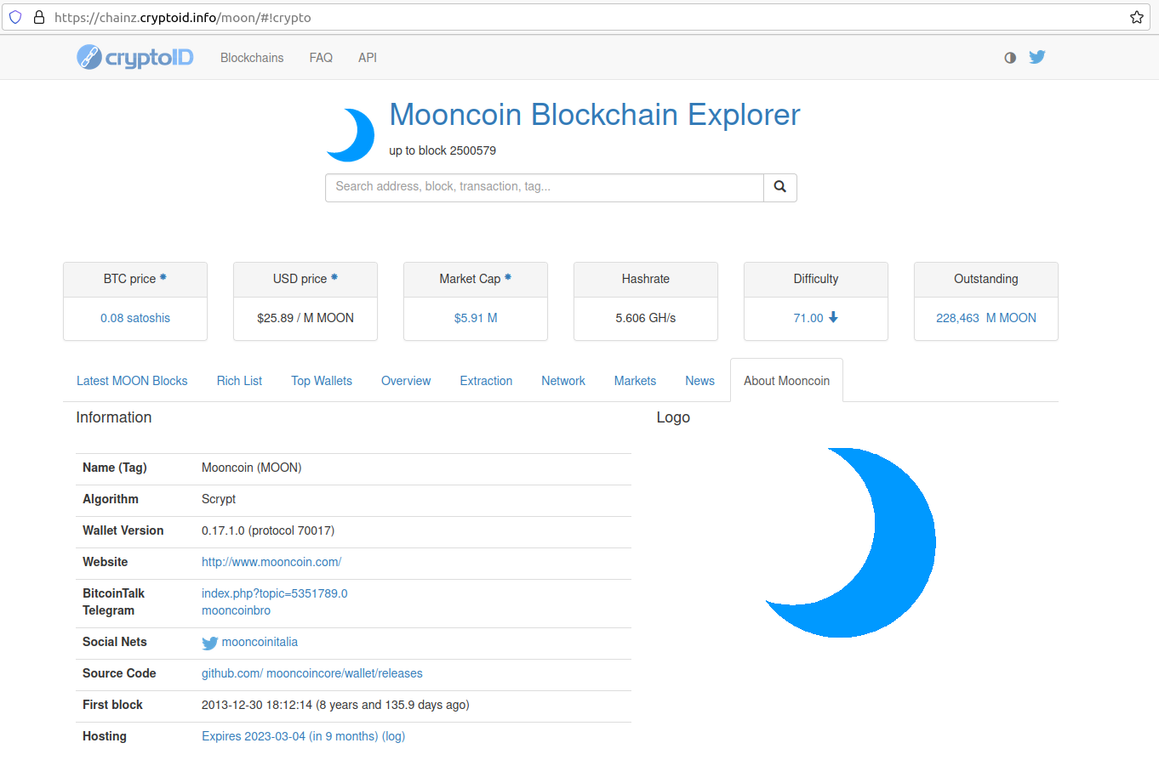Click the asterisk next to BTC price
The width and height of the screenshot is (1159, 760).
(163, 278)
